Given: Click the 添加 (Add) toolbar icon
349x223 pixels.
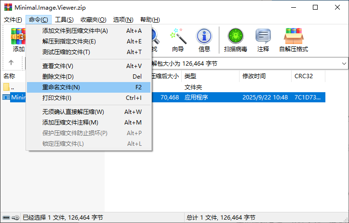Looking at the screenshot, I should 18,40.
